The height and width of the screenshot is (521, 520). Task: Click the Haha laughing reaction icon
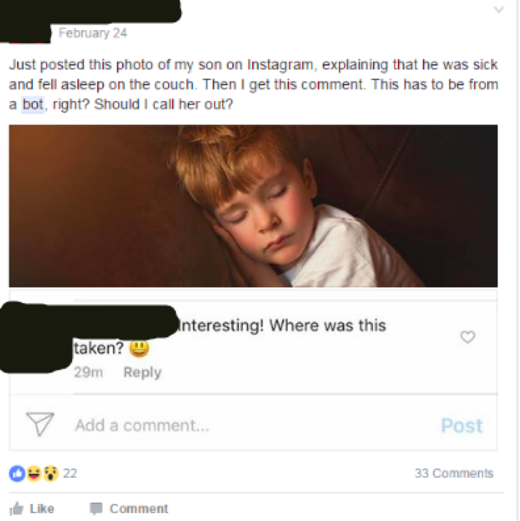point(34,474)
